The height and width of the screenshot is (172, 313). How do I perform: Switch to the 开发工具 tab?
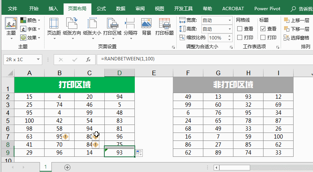click(x=184, y=9)
